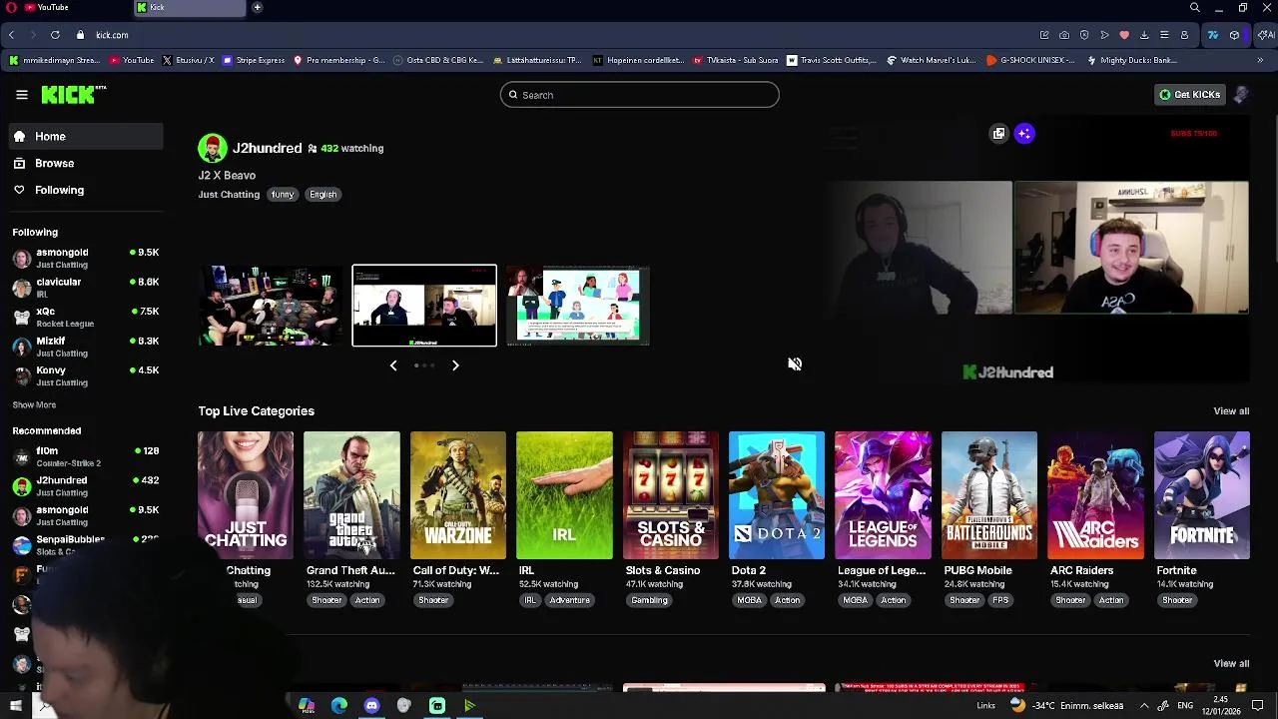Open fl0m in Recommended list
Image resolution: width=1278 pixels, height=719 pixels.
(x=85, y=456)
